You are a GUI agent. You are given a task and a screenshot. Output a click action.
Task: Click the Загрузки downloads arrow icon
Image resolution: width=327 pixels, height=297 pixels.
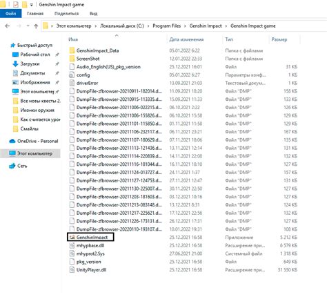[15, 64]
